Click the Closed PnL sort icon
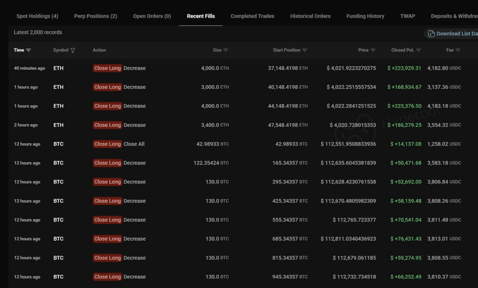The height and width of the screenshot is (288, 478). 419,51
